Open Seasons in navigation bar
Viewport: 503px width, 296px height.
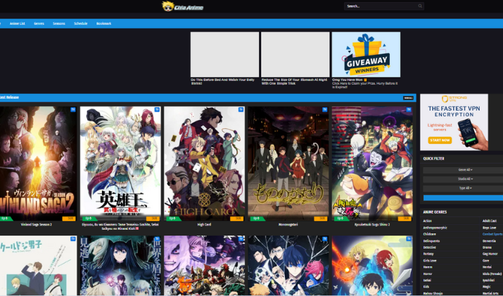(x=59, y=23)
